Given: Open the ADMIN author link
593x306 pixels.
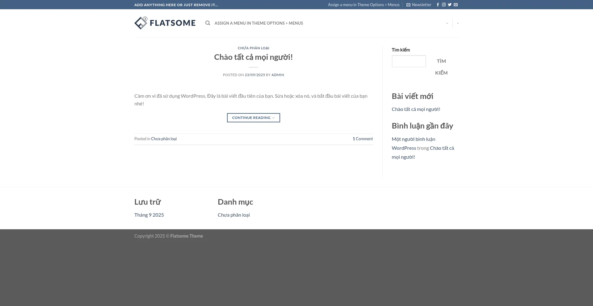Looking at the screenshot, I should click(x=278, y=75).
